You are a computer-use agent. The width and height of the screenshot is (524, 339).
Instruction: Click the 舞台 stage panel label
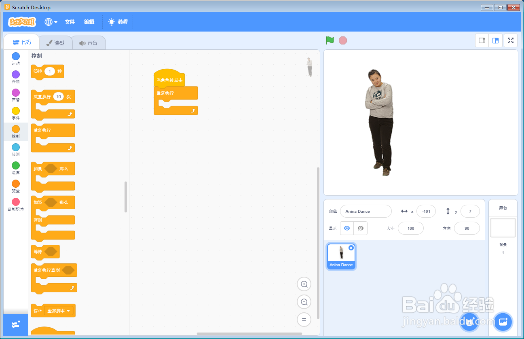(503, 208)
